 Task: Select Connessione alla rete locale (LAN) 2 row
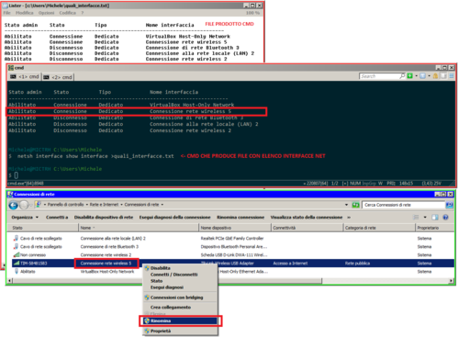pyautogui.click(x=232, y=239)
